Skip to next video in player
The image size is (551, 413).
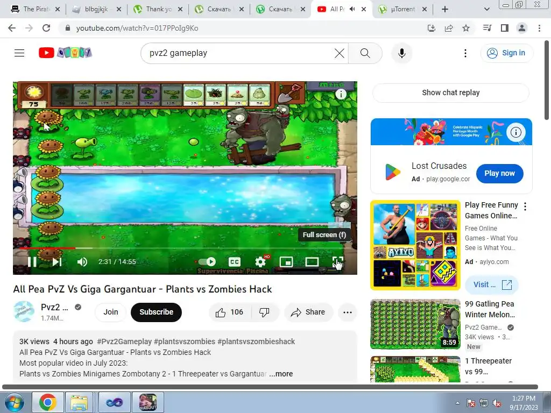(x=57, y=262)
